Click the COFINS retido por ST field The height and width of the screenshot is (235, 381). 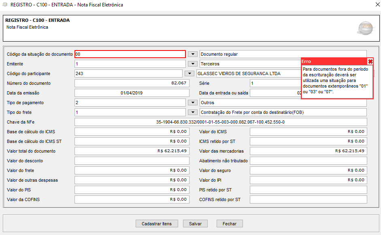[x=308, y=199]
